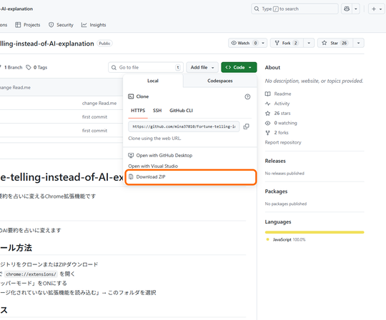The image size is (386, 320).
Task: Click the Public badge
Action: click(104, 44)
